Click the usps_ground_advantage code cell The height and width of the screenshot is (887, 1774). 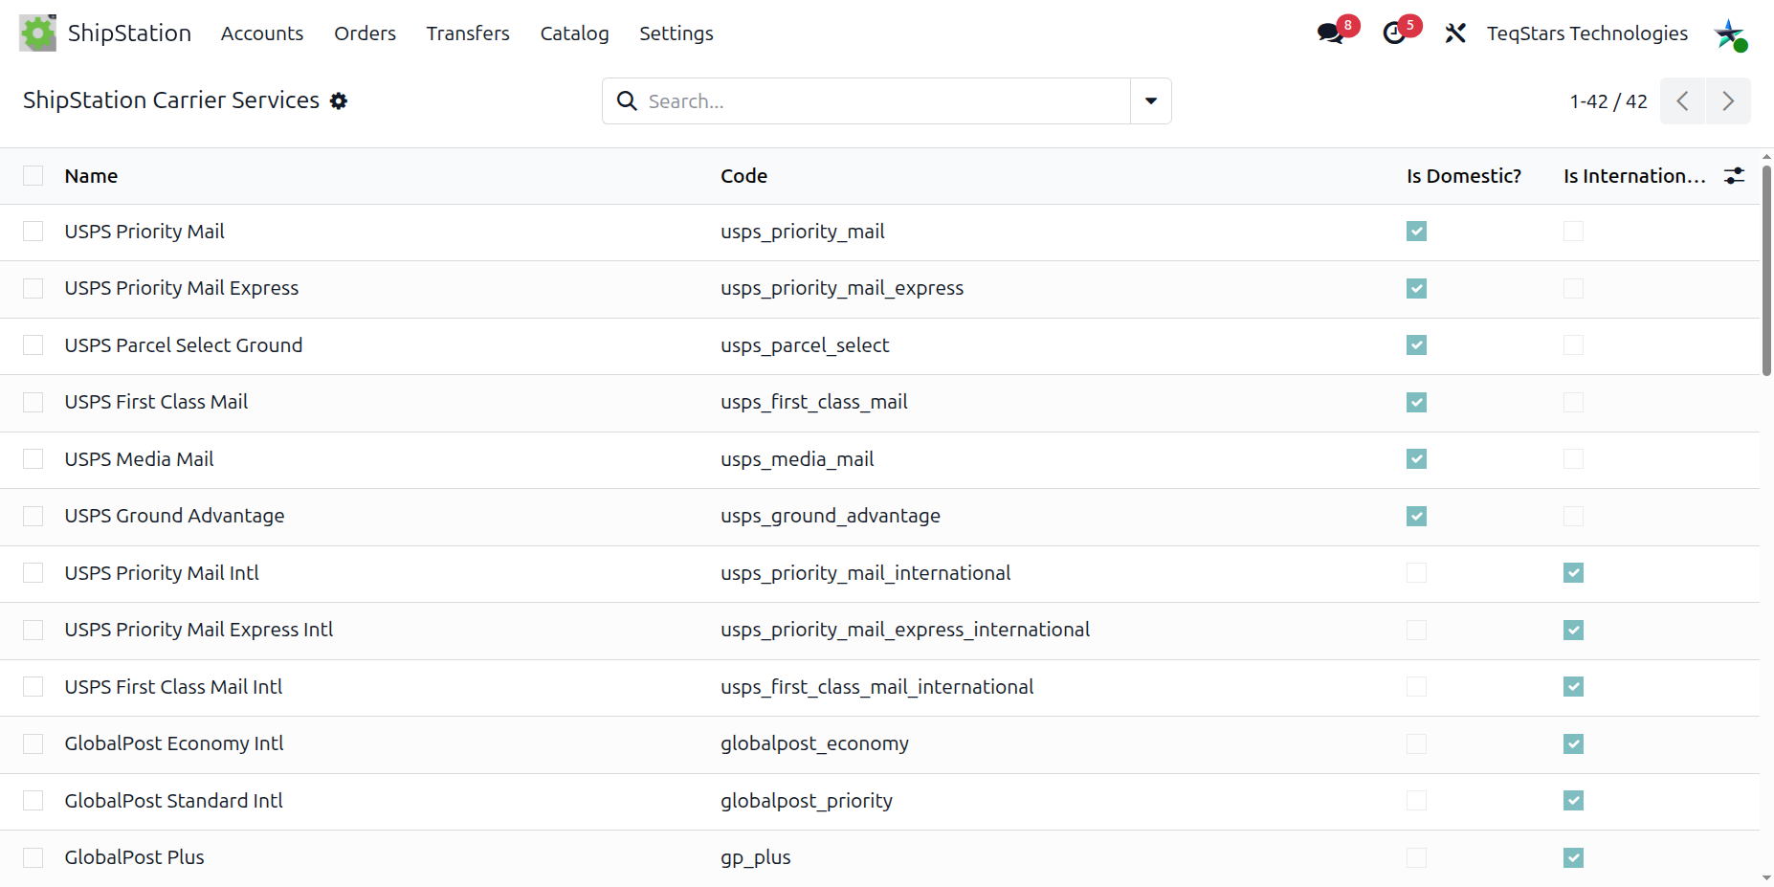pyautogui.click(x=831, y=516)
